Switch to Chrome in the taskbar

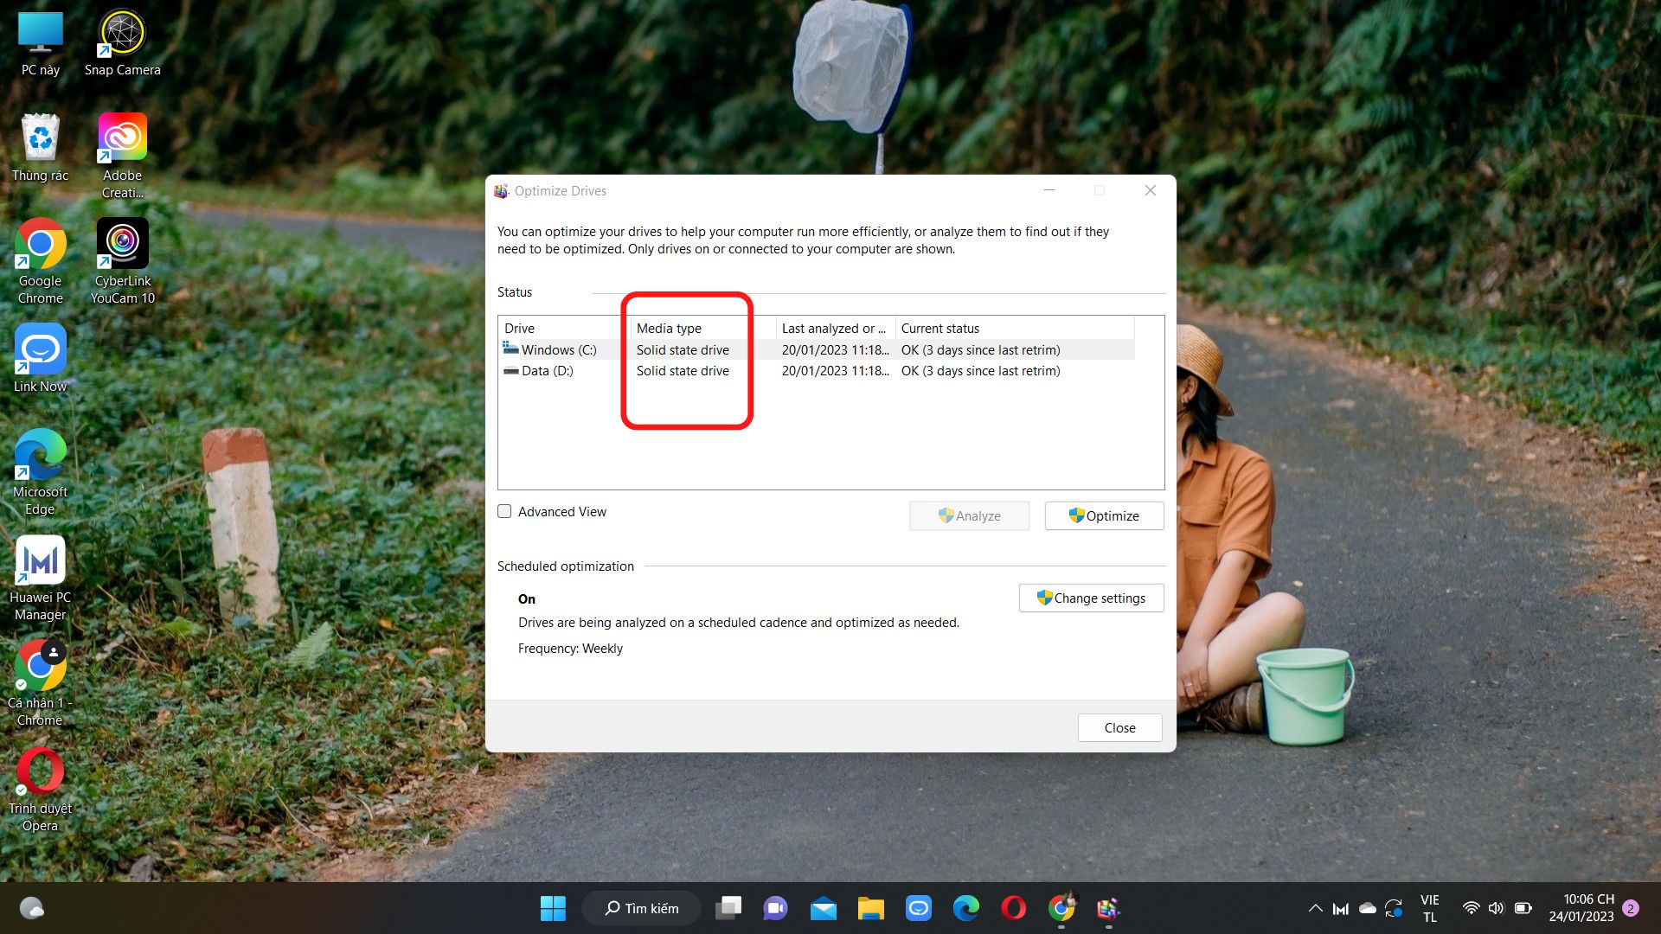tap(1061, 908)
